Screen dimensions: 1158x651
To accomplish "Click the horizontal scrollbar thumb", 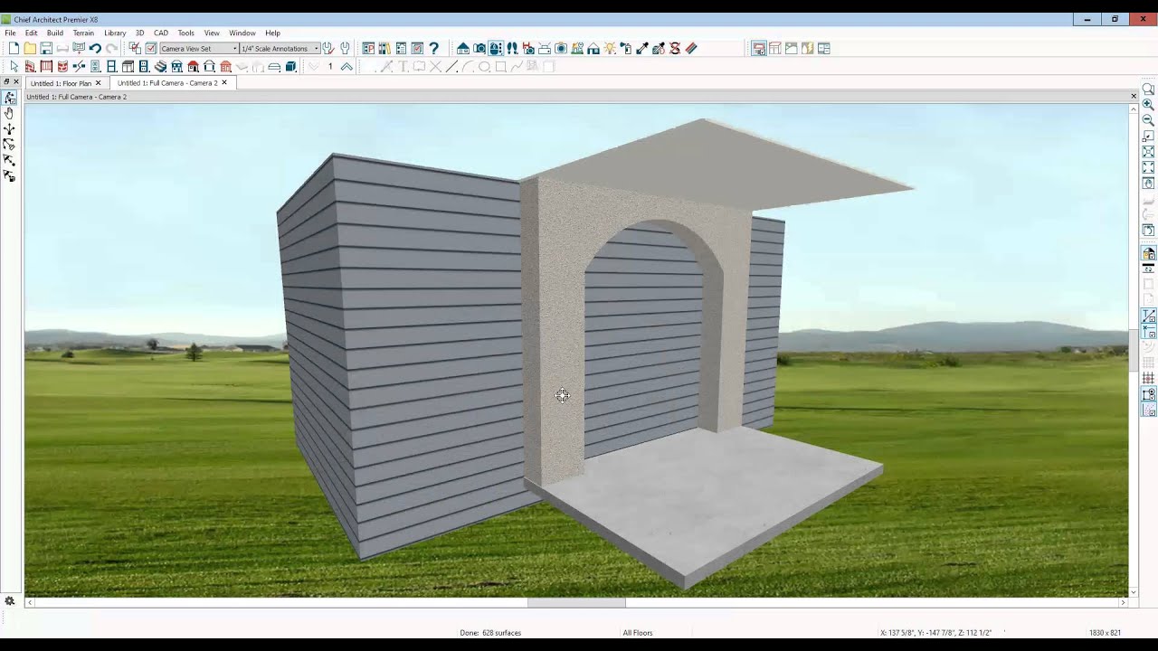I will pos(576,602).
